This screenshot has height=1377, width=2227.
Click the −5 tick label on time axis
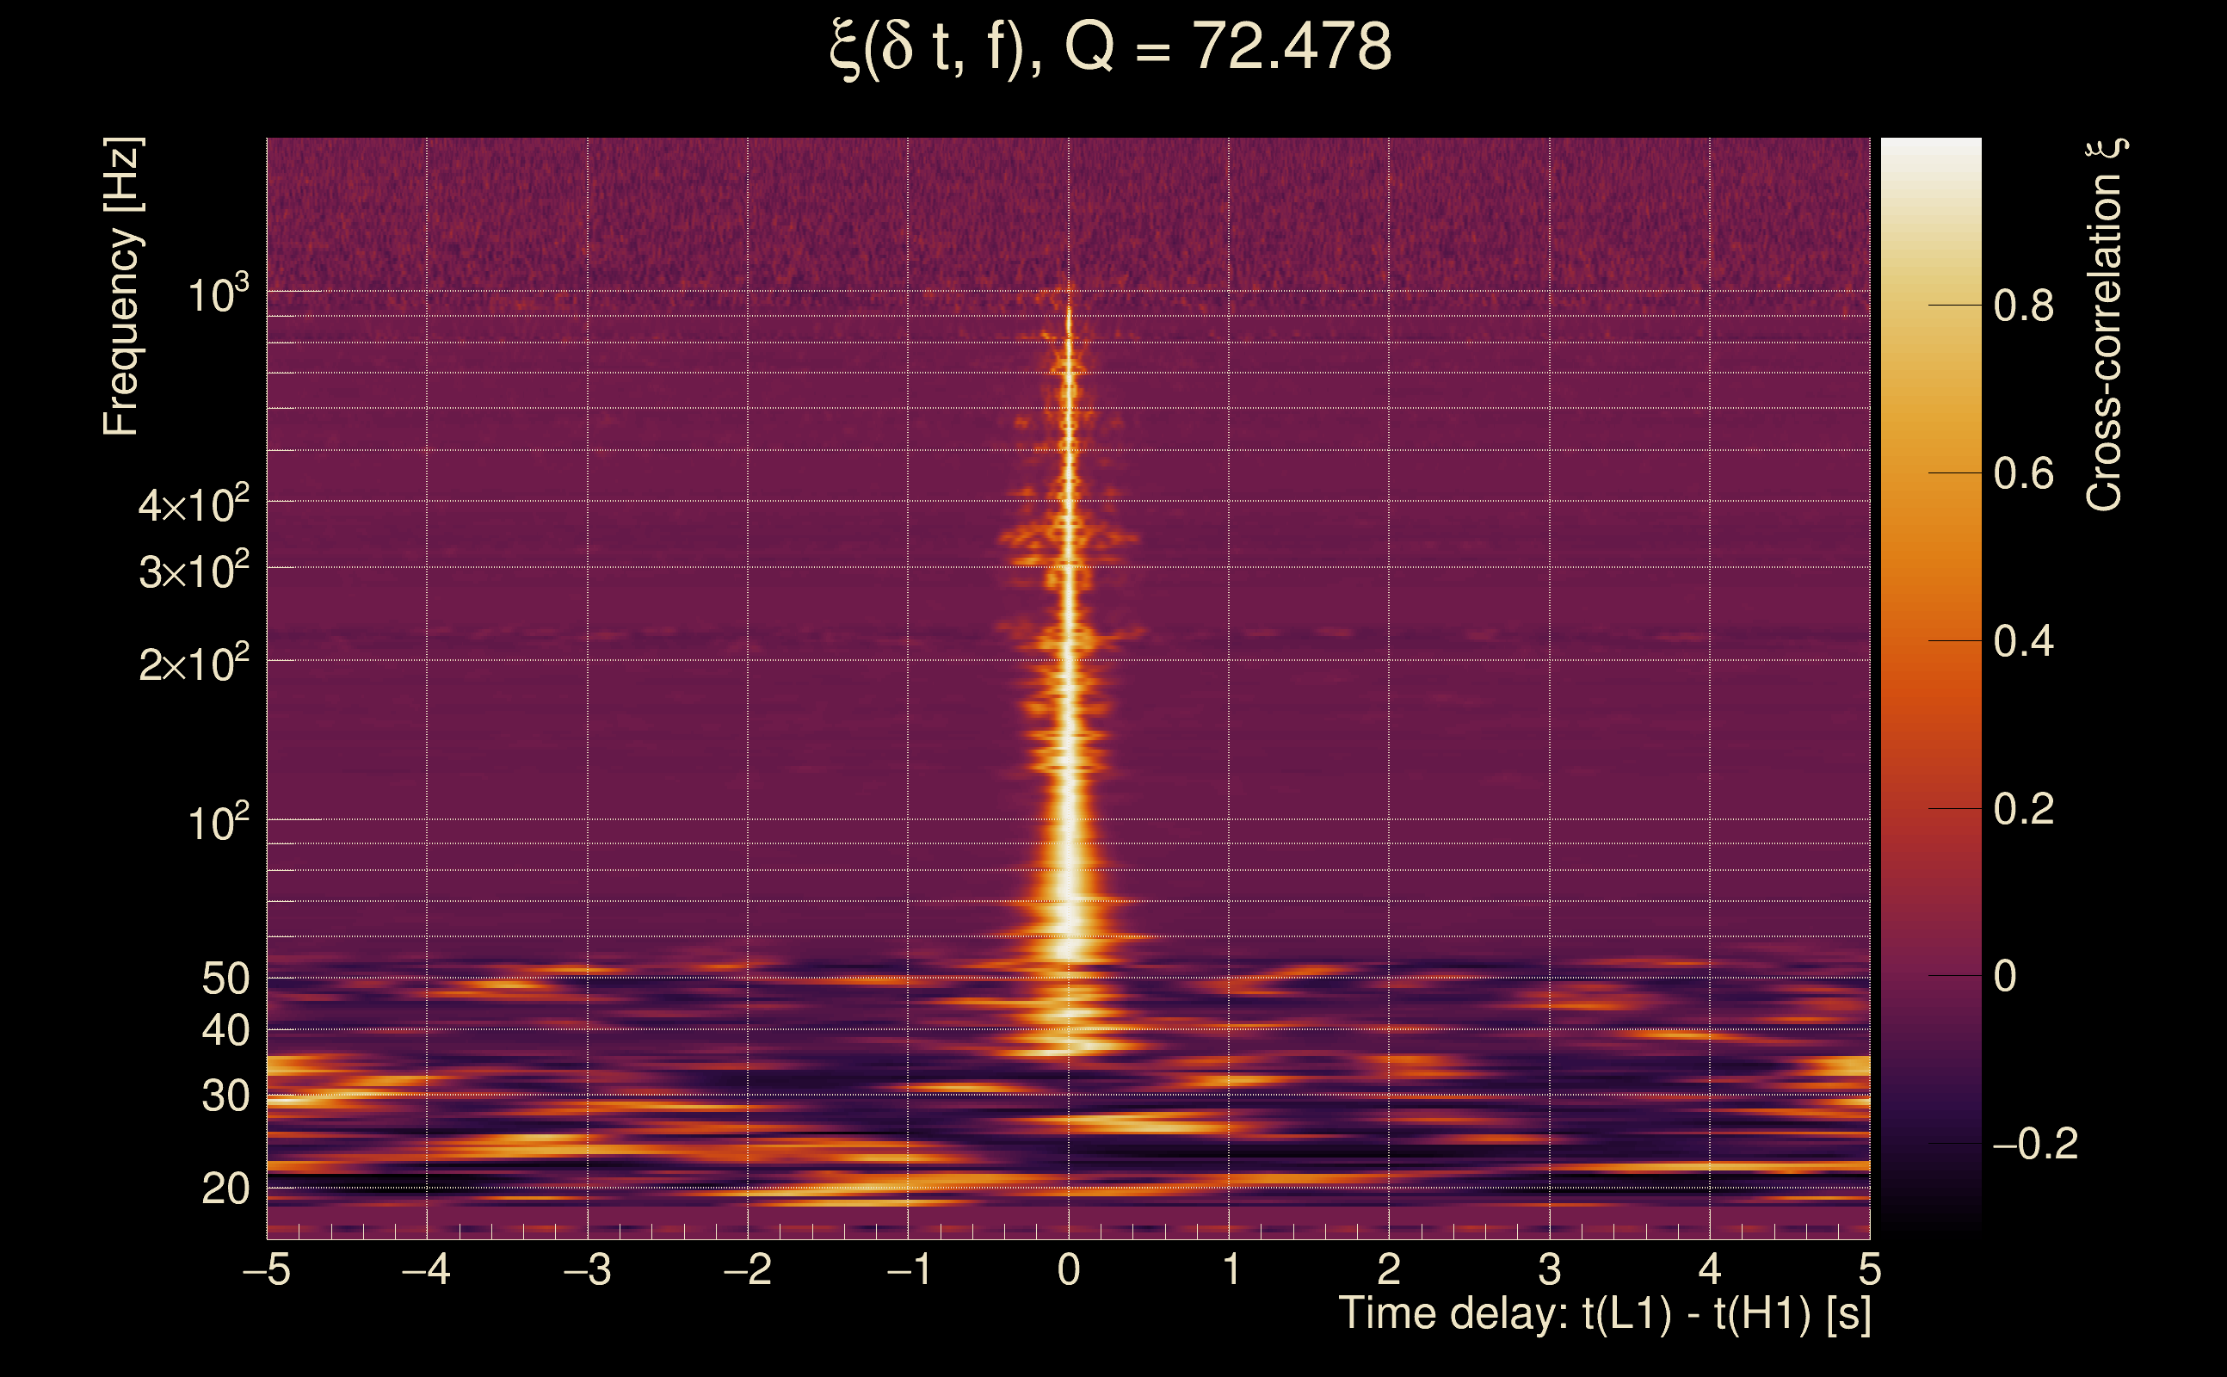(x=267, y=1269)
